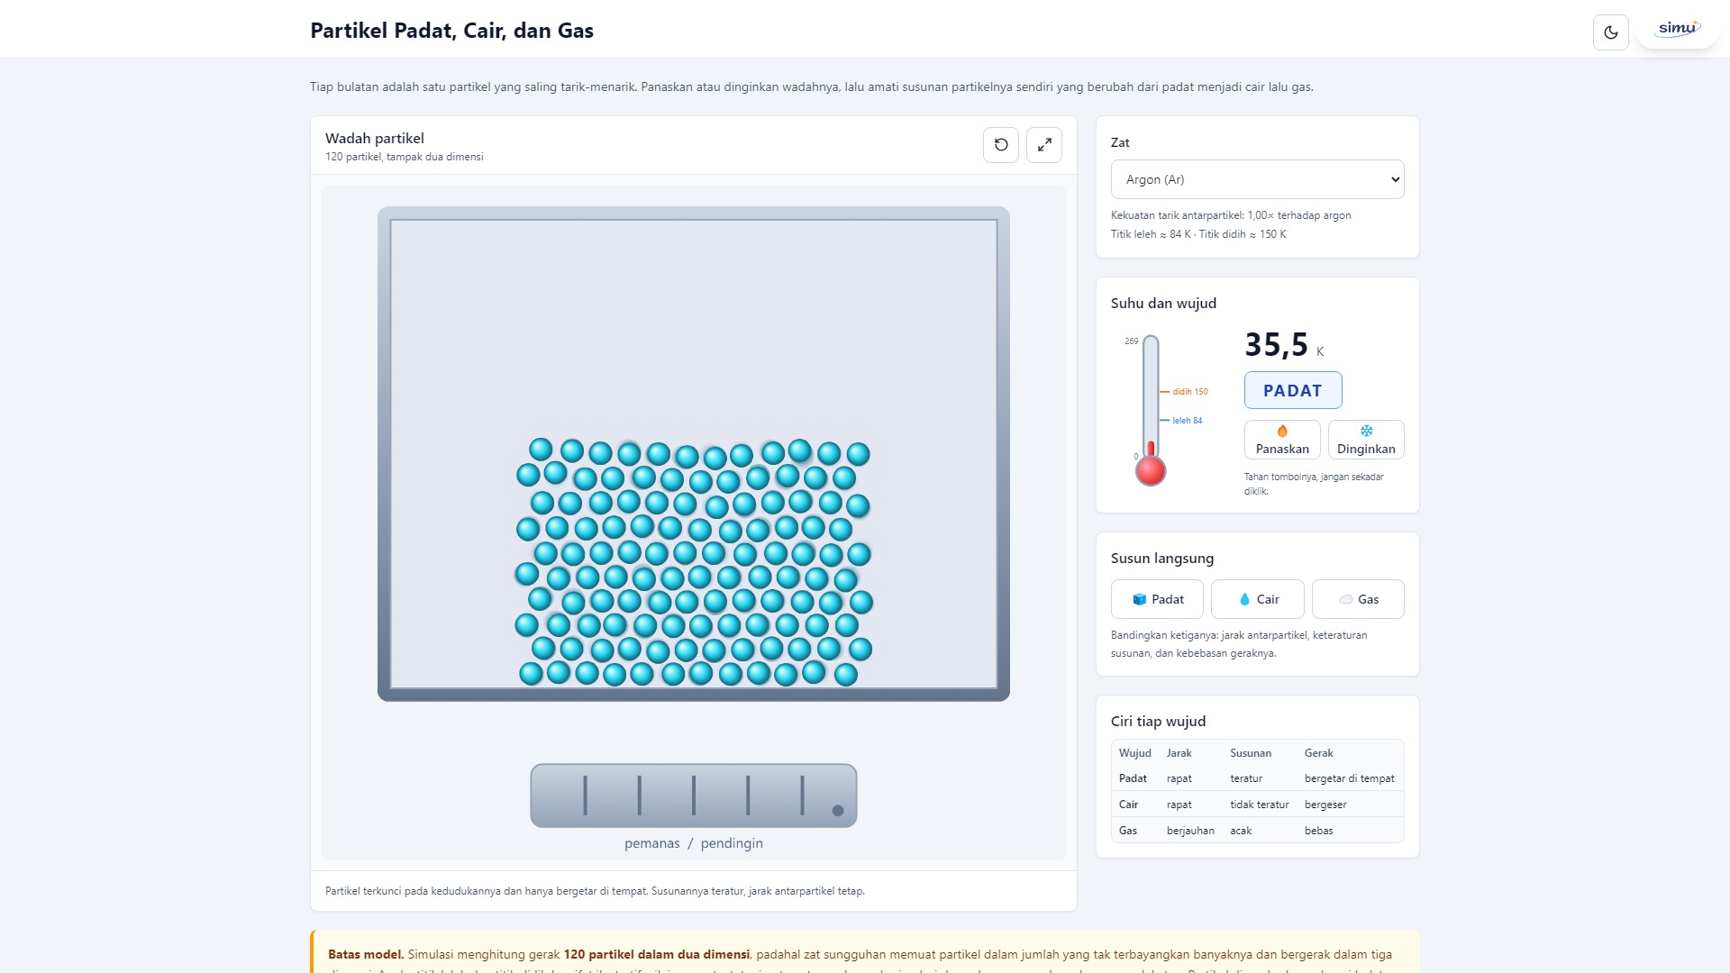Click the 'Gerak' column header
Screen dimensions: 1730x973
click(x=1318, y=753)
